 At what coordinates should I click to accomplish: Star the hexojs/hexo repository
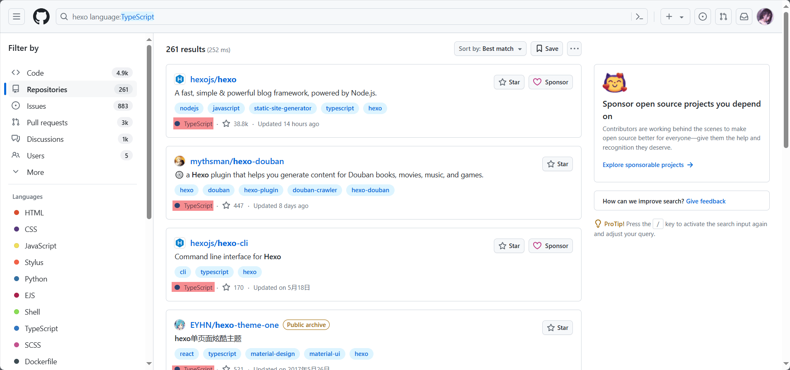pos(509,82)
